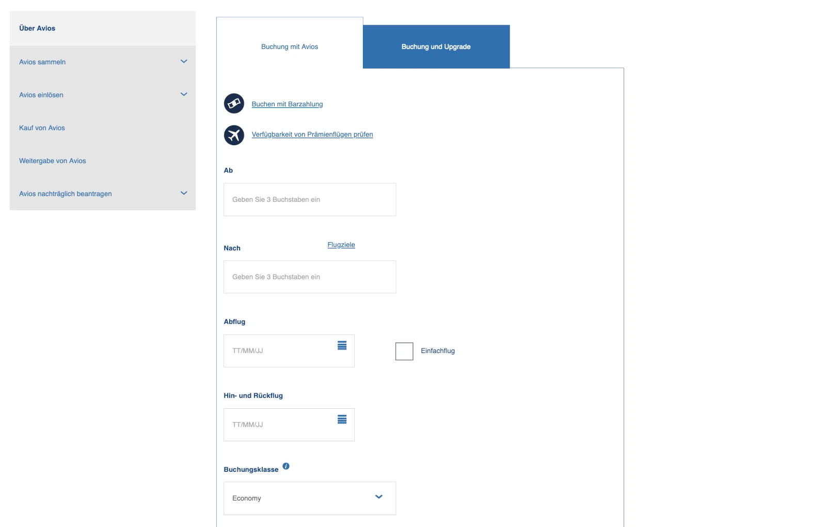Open Weitergabe von Avios menu item

click(x=53, y=161)
